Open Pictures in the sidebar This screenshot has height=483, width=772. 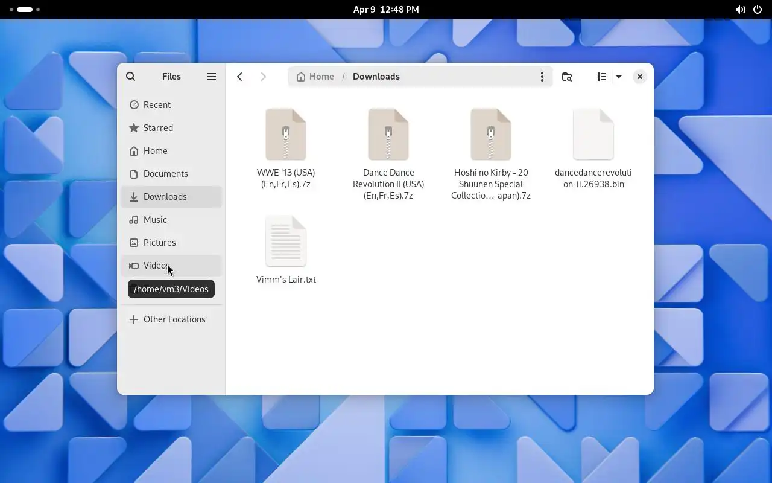coord(172,243)
